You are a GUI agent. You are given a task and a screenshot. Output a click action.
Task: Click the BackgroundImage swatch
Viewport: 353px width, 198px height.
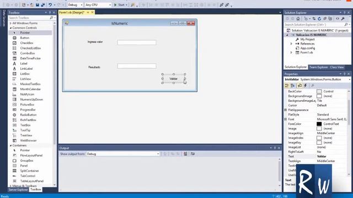click(x=319, y=96)
